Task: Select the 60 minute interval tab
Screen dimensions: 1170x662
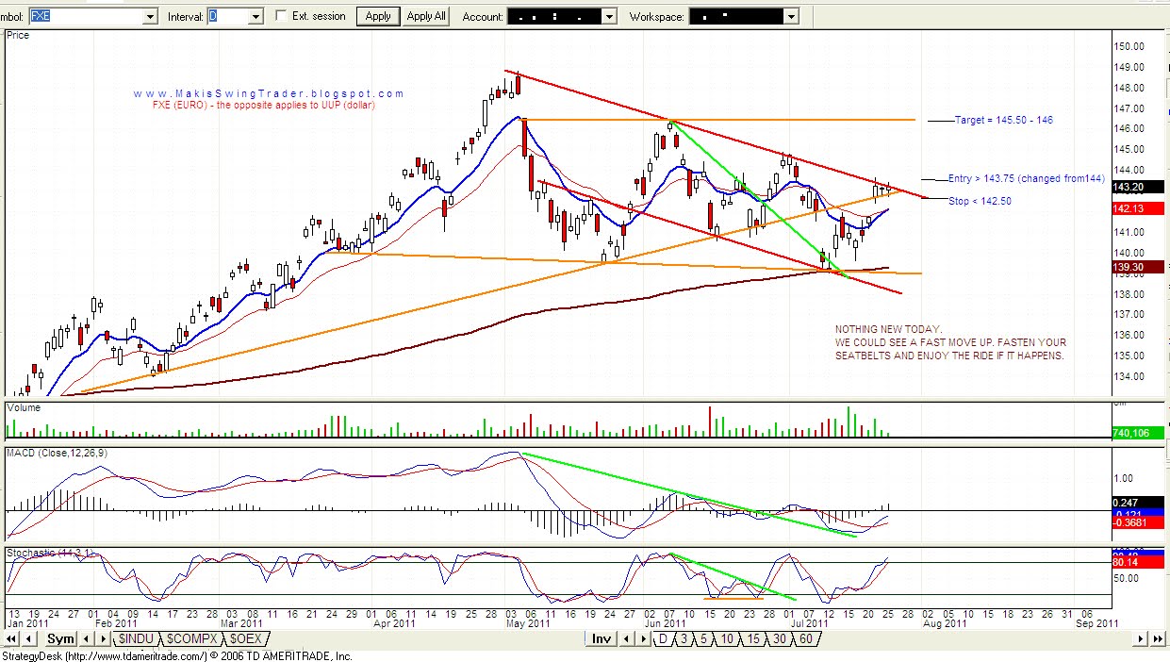Action: click(806, 639)
